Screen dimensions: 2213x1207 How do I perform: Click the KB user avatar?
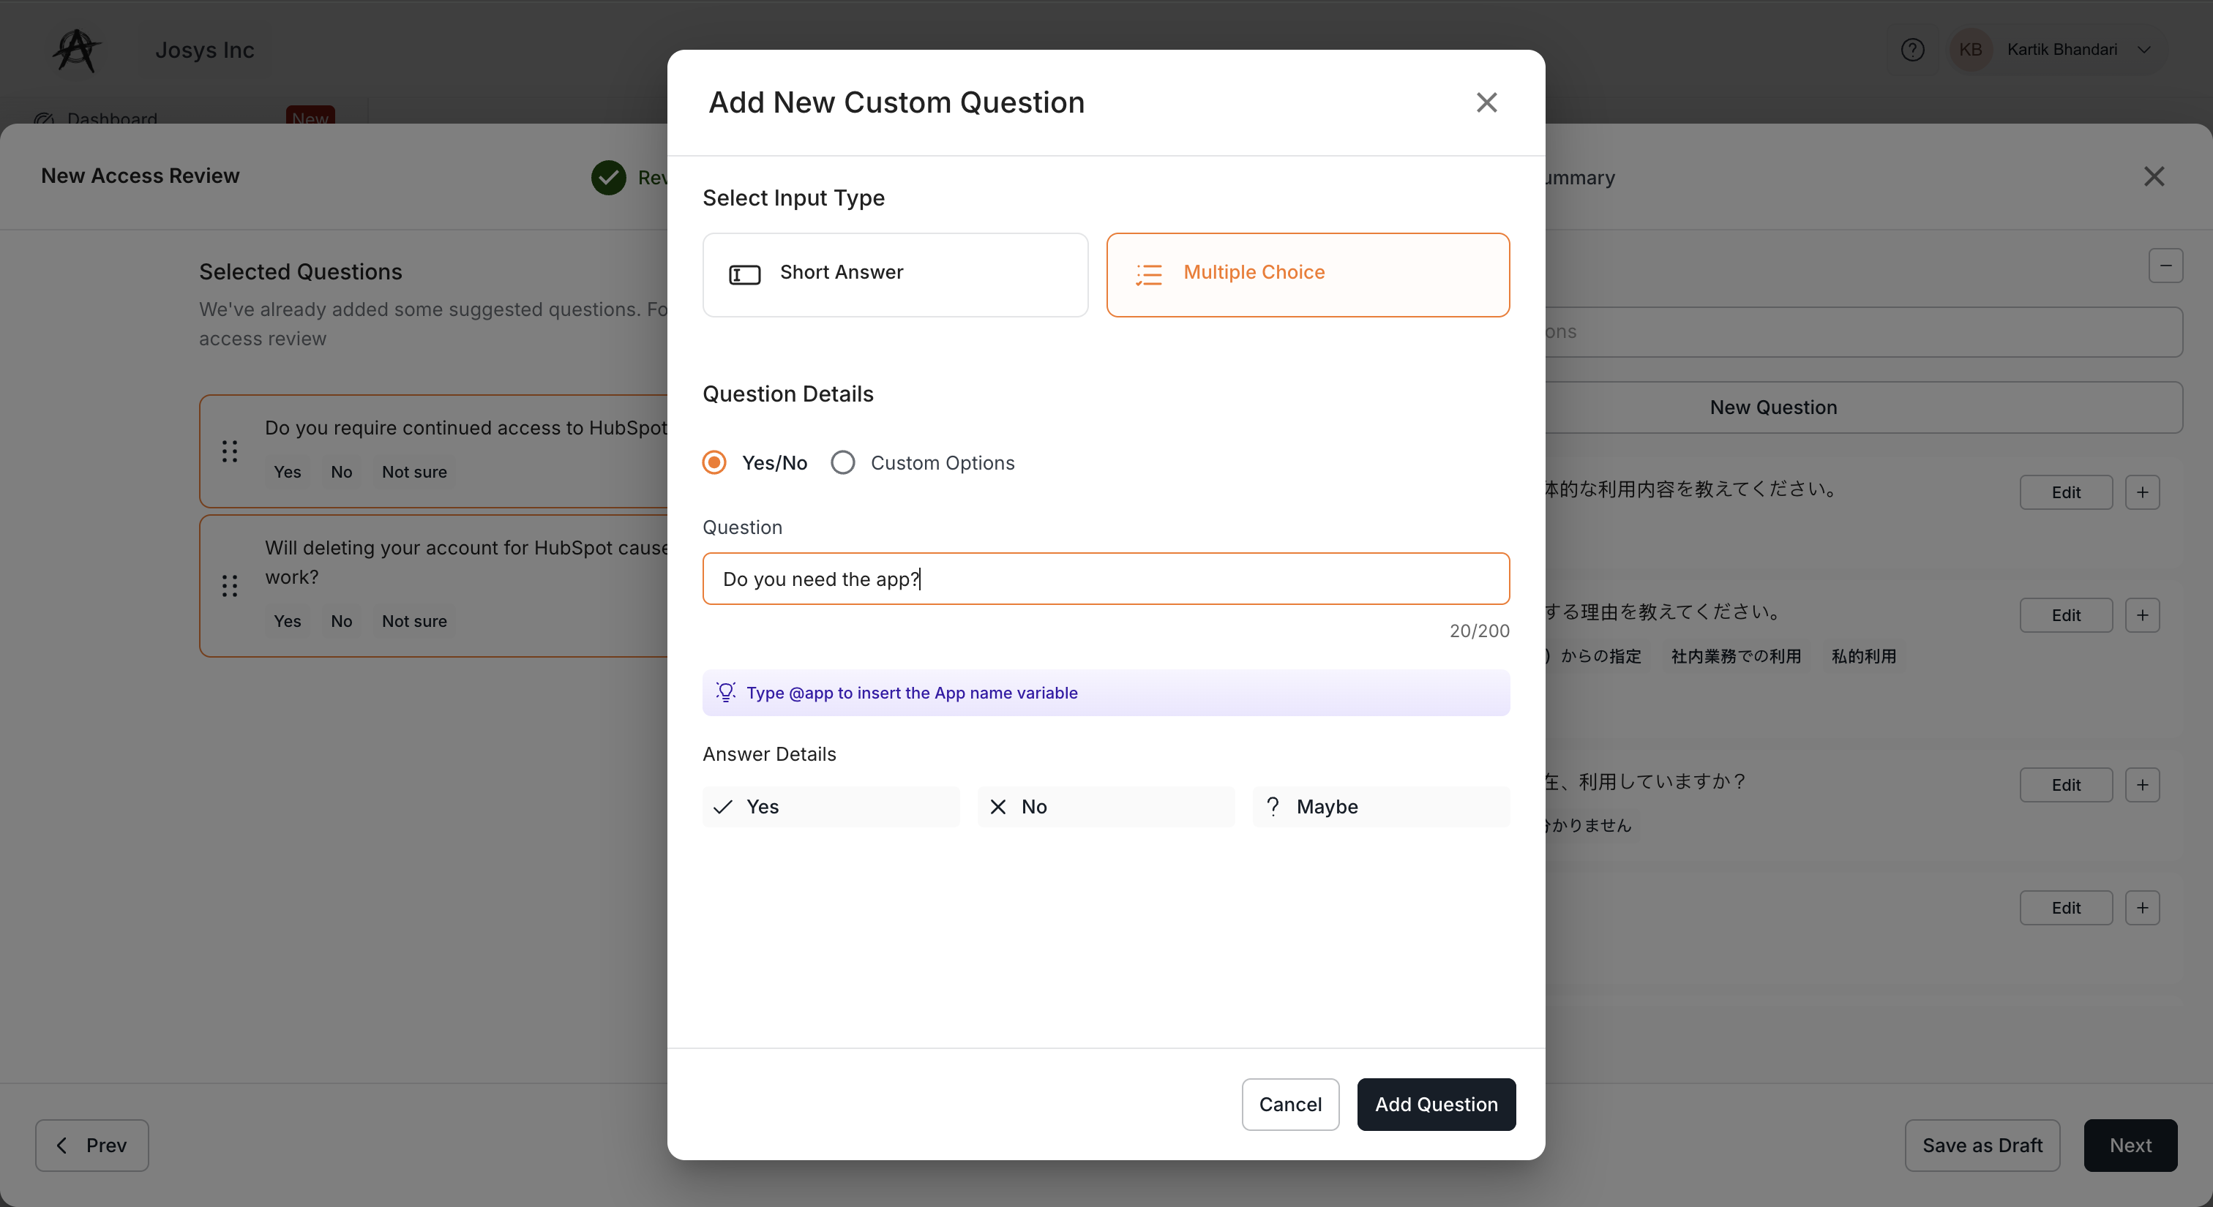tap(1971, 50)
